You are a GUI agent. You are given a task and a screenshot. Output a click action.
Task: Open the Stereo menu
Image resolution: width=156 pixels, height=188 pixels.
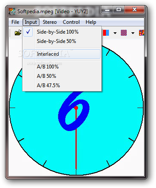tap(50, 22)
